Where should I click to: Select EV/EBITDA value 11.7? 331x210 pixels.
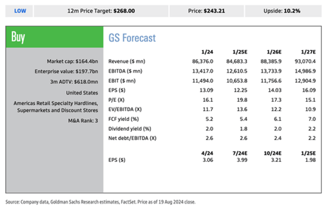point(208,109)
